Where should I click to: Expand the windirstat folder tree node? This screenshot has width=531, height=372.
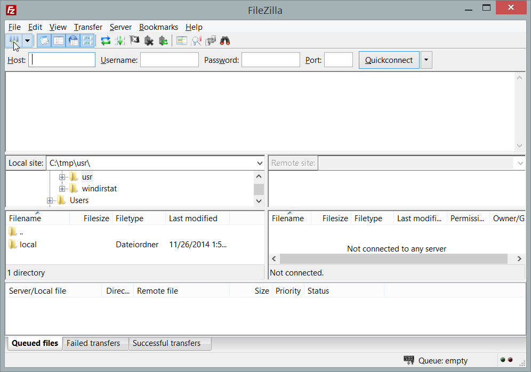pyautogui.click(x=62, y=189)
